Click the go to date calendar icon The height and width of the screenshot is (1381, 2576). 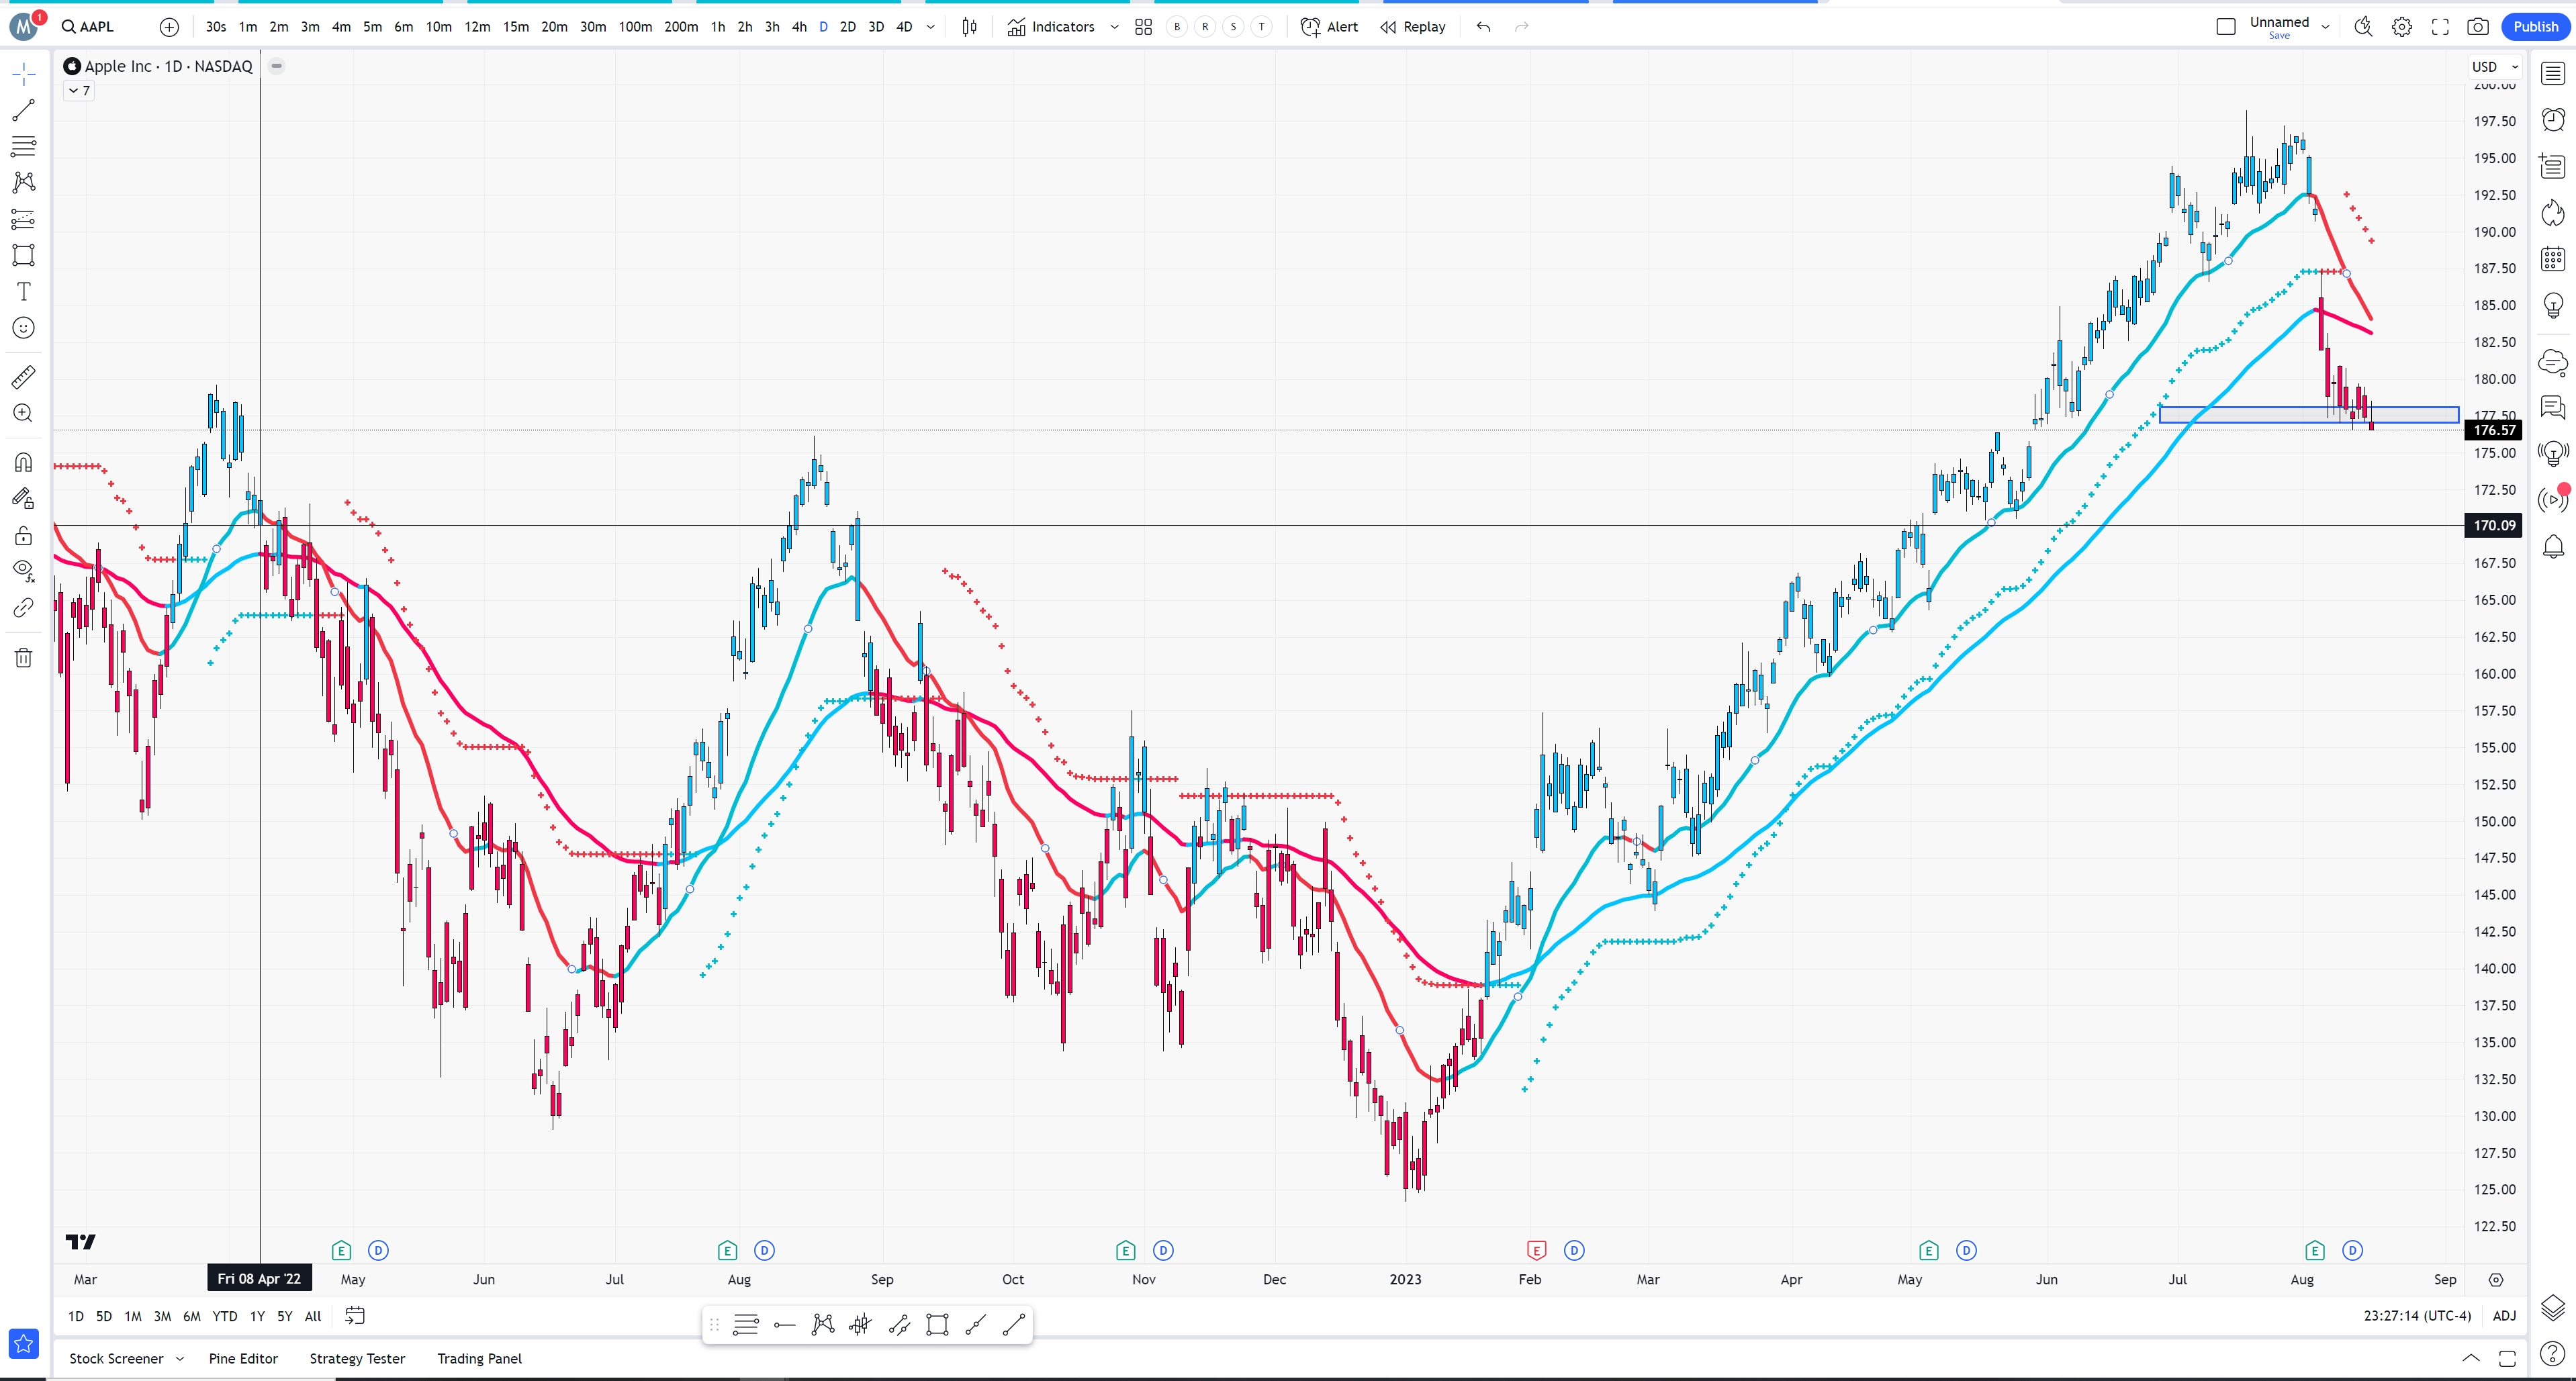[355, 1315]
